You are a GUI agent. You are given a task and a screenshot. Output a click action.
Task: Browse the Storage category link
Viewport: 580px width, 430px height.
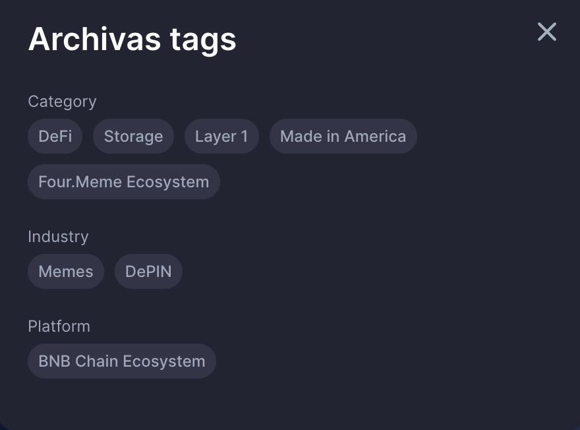point(133,137)
